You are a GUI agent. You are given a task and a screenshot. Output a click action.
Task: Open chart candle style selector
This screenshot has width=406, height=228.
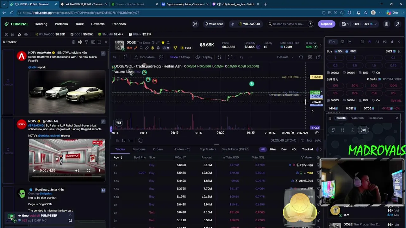(x=125, y=57)
